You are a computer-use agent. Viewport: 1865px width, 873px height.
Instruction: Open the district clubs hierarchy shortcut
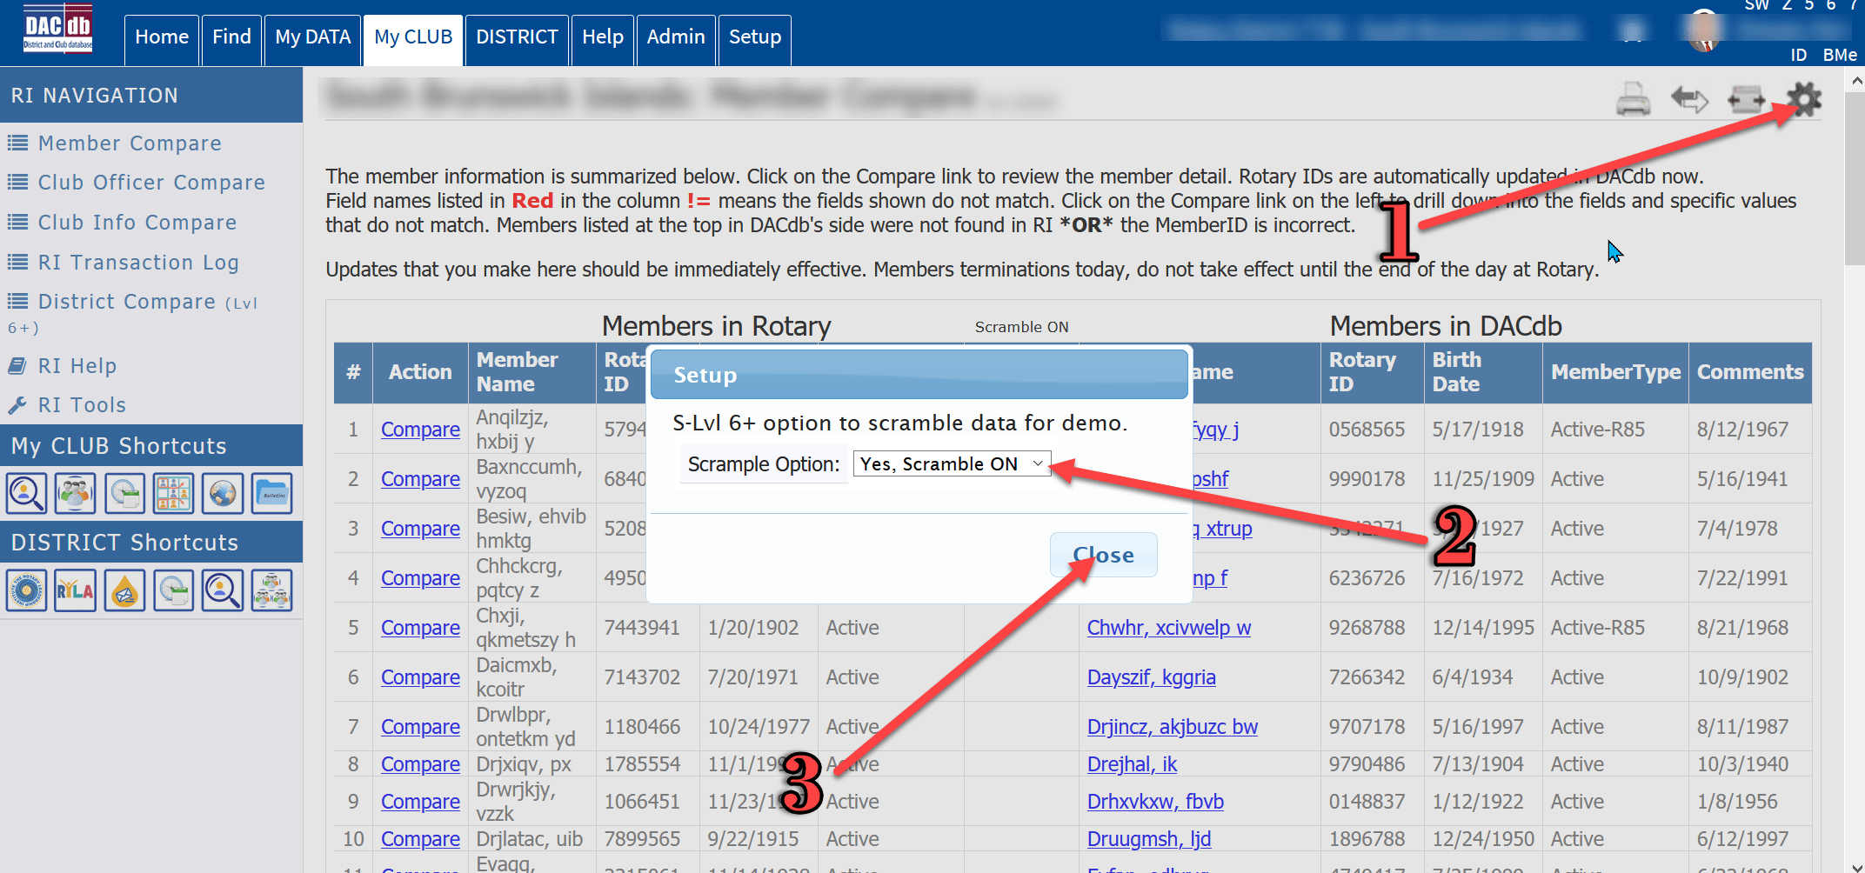[x=272, y=591]
